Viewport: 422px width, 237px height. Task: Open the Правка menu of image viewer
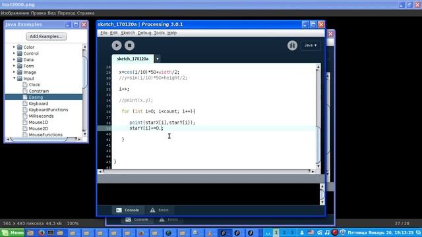[x=38, y=13]
